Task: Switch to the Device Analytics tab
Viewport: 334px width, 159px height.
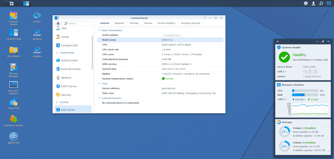Action: tap(166, 23)
